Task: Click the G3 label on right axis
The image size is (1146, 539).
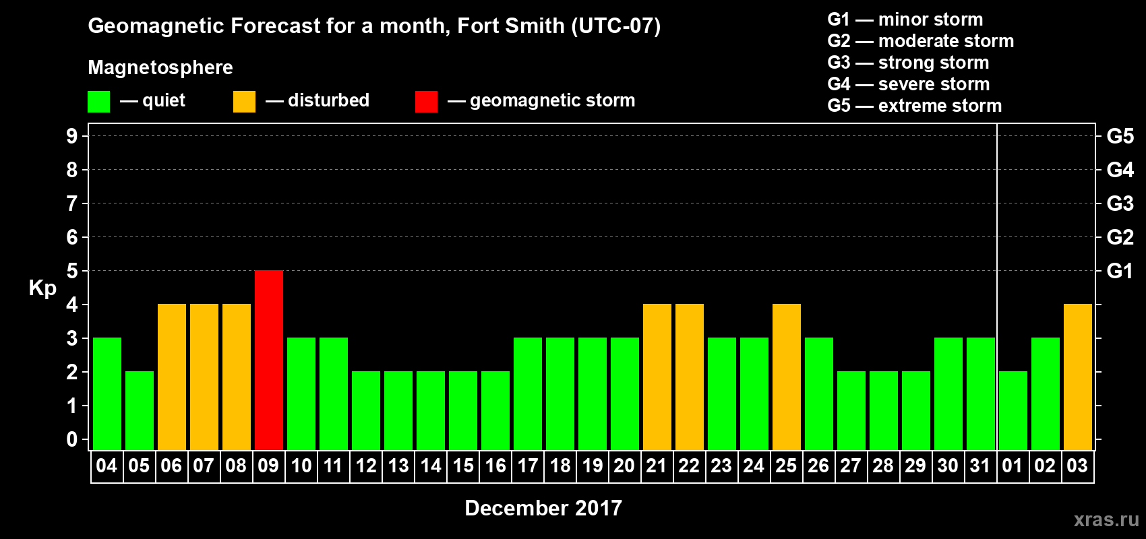Action: pyautogui.click(x=1120, y=203)
